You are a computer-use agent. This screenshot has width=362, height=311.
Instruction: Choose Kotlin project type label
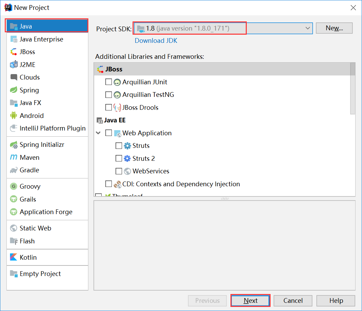tap(28, 257)
